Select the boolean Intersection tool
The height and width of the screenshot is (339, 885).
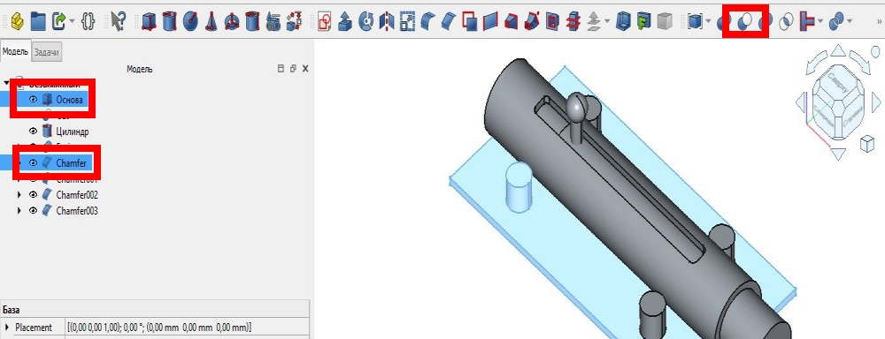point(786,23)
